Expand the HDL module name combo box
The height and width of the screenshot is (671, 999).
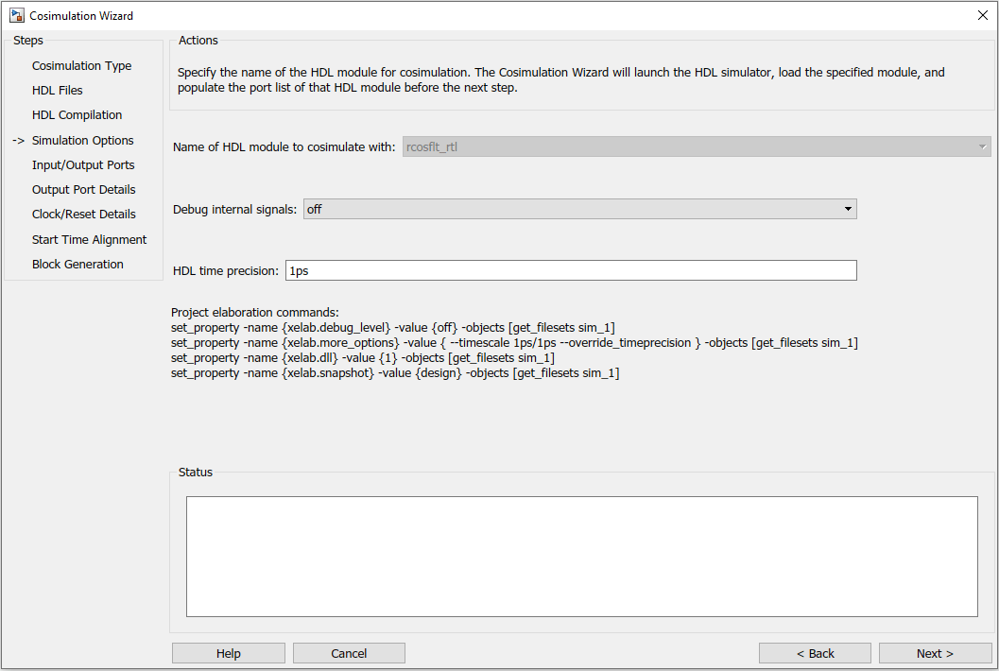(982, 146)
